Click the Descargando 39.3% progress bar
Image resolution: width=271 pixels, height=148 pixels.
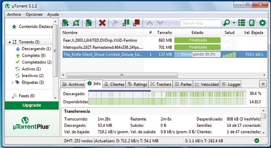(197, 54)
